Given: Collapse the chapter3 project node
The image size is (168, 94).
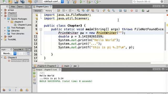Looking at the screenshot, I should pos(2,16).
